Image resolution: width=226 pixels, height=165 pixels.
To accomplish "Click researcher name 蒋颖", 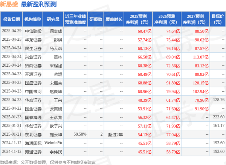I will coord(58,74).
